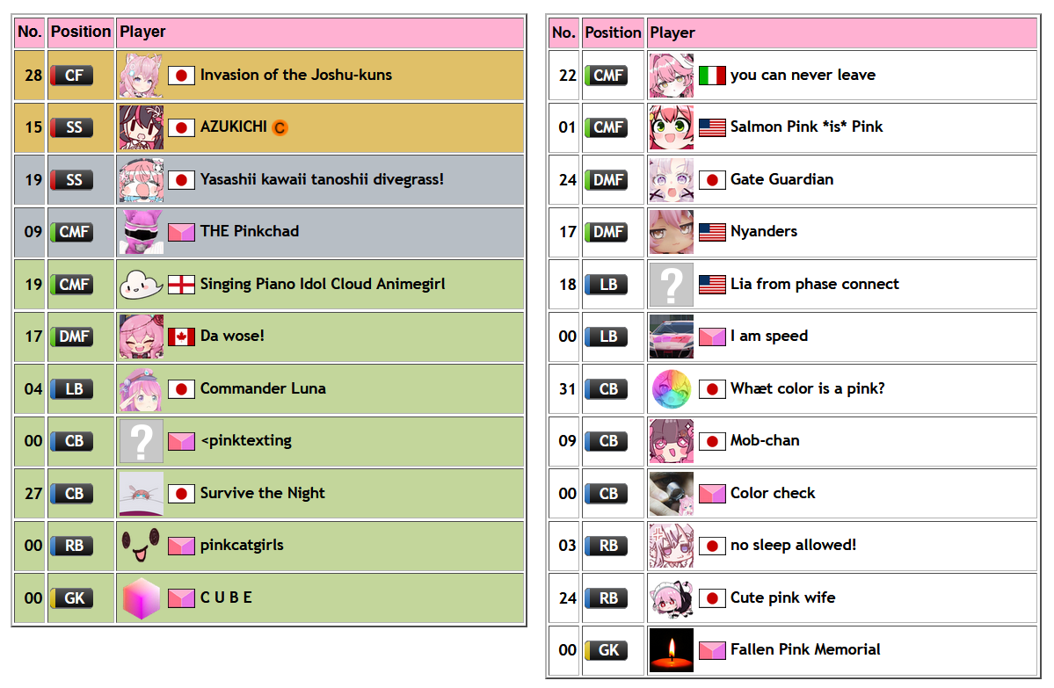
Task: Click the no sleep allowed! avatar
Action: (x=672, y=546)
